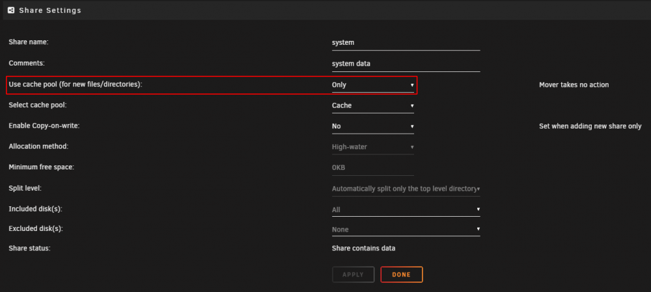
Task: Click the 'Share name:' label
Action: pyautogui.click(x=29, y=42)
